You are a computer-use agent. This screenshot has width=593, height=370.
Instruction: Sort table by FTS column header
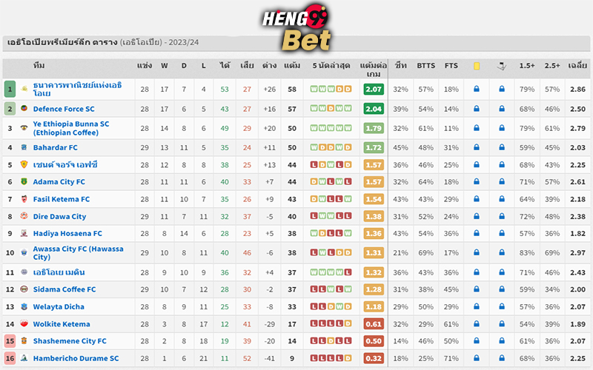point(451,66)
